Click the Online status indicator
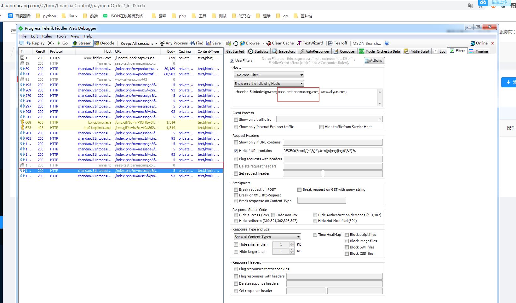Viewport: 516px width, 303px height. click(x=479, y=43)
